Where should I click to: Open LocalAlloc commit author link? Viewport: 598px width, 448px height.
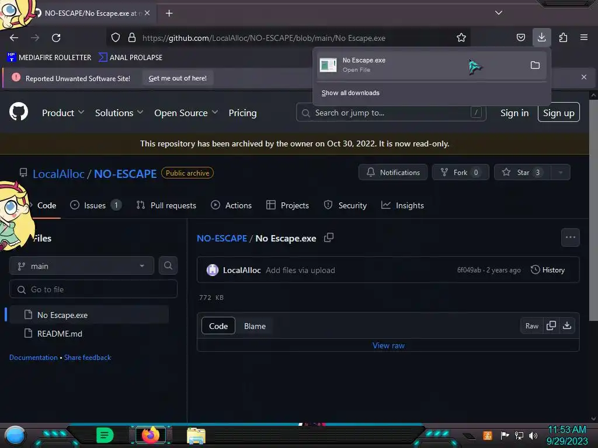[242, 270]
